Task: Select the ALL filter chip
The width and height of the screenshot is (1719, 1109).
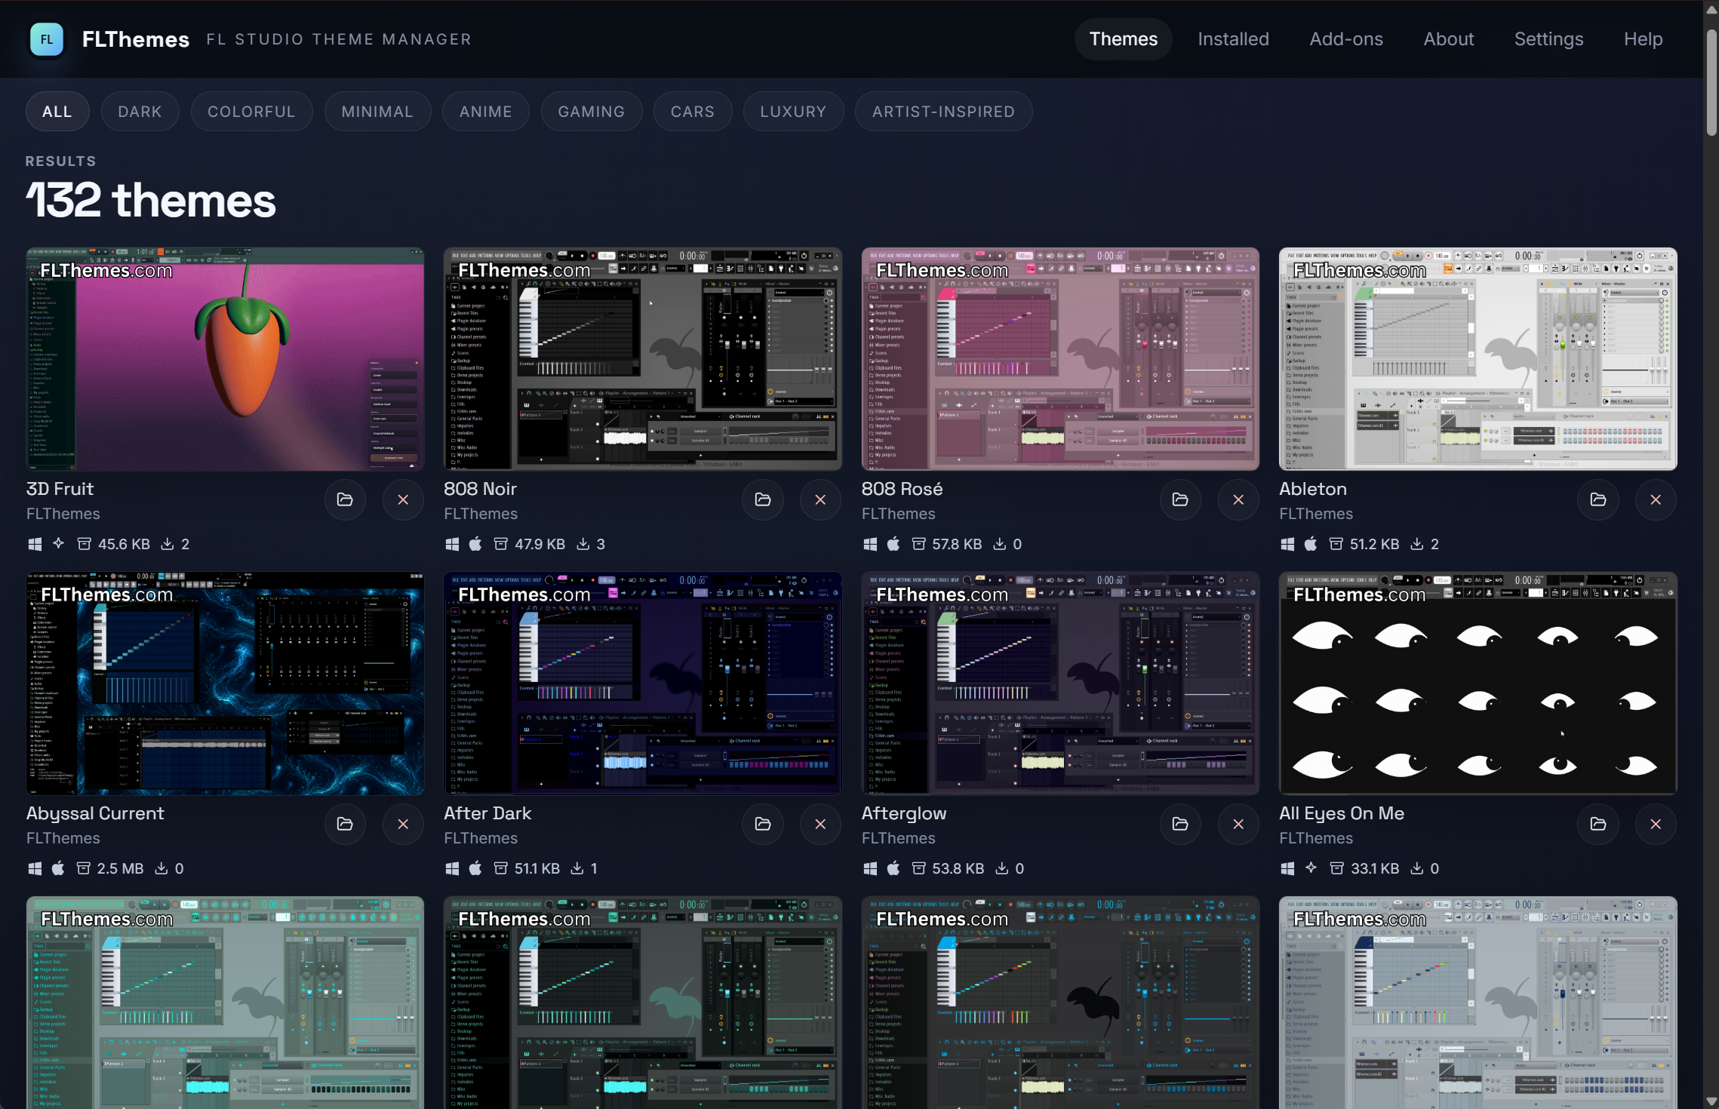Action: [x=57, y=112]
